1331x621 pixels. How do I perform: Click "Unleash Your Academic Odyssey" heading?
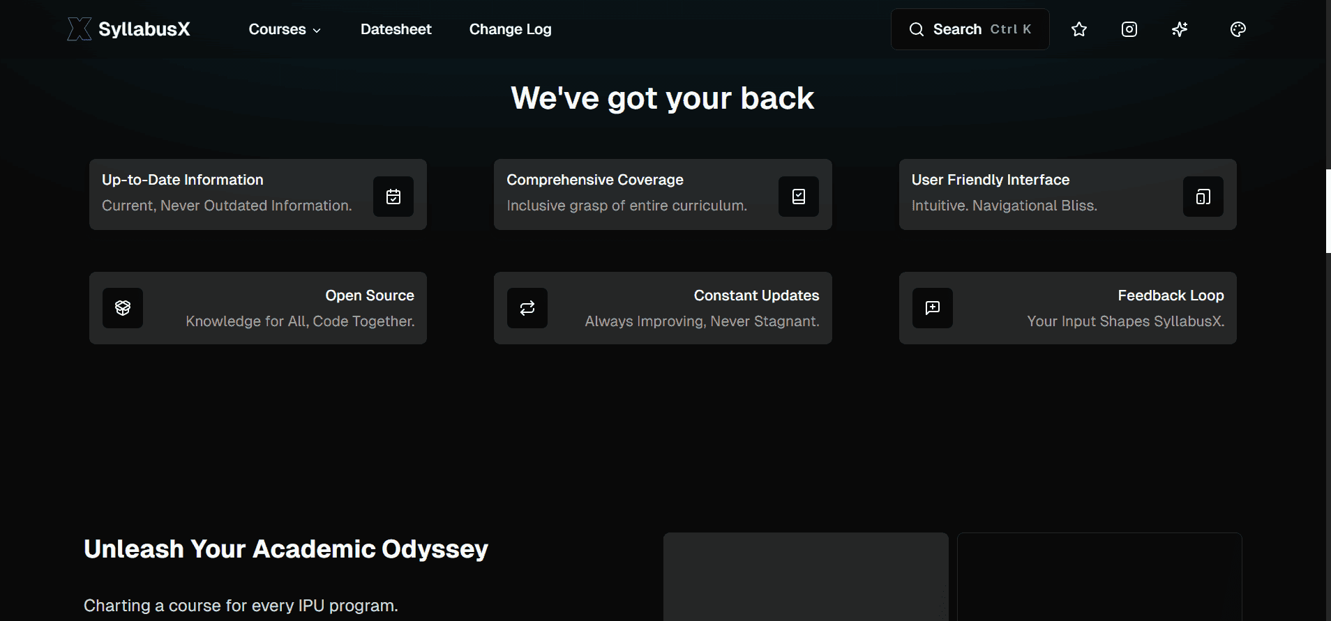coord(286,549)
